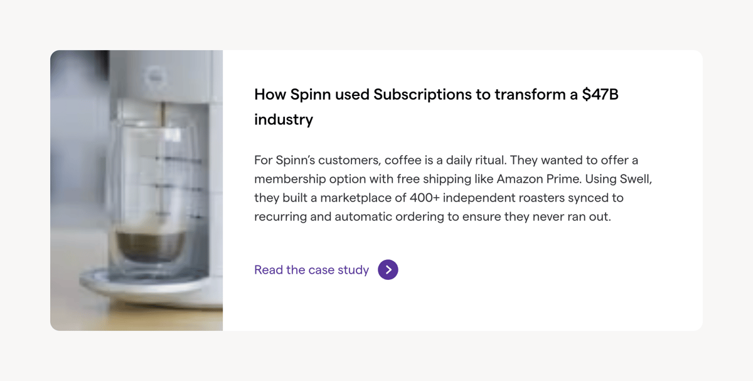The height and width of the screenshot is (381, 753).
Task: Click the "Swell" mention in the paragraph
Action: tap(636, 179)
